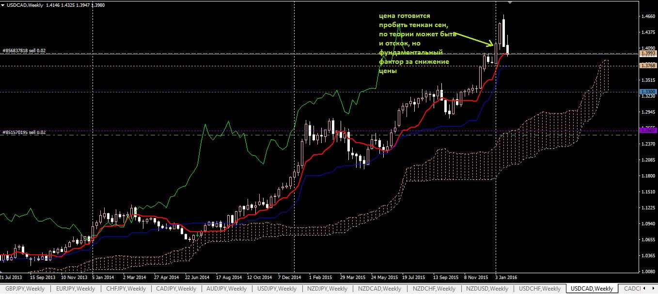Click the 1.0940 price scale value

pyautogui.click(x=648, y=224)
